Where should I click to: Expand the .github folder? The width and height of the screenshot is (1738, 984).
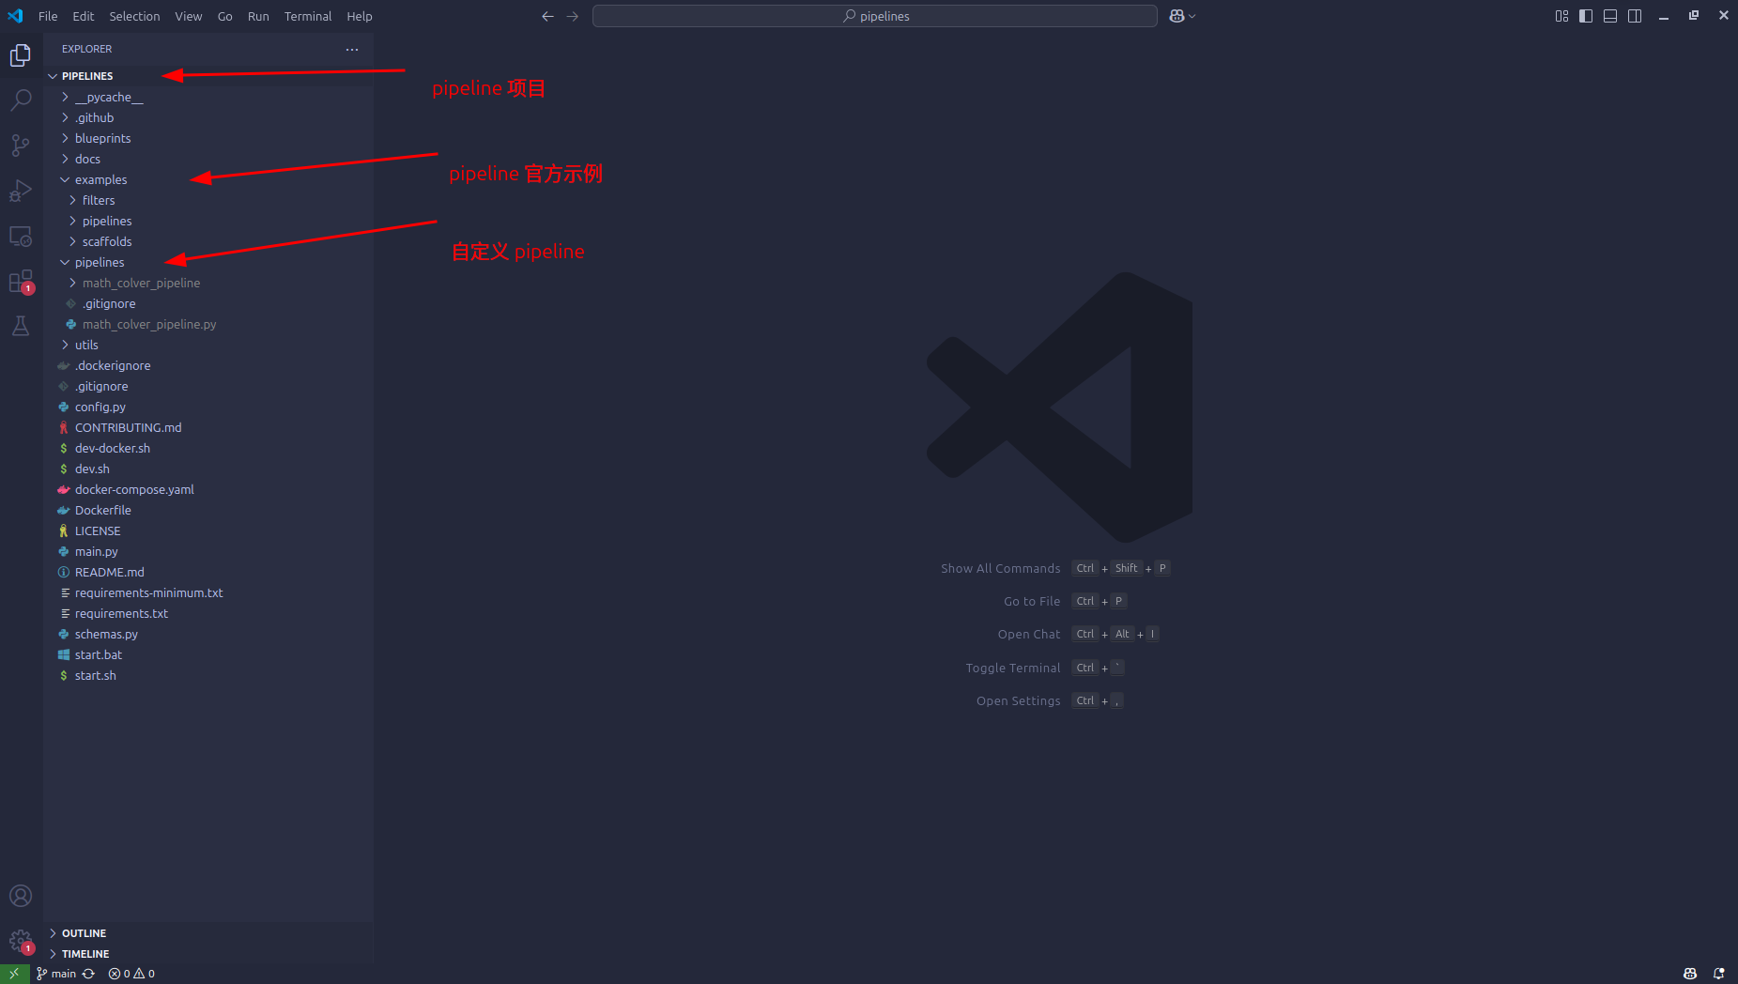(208, 117)
